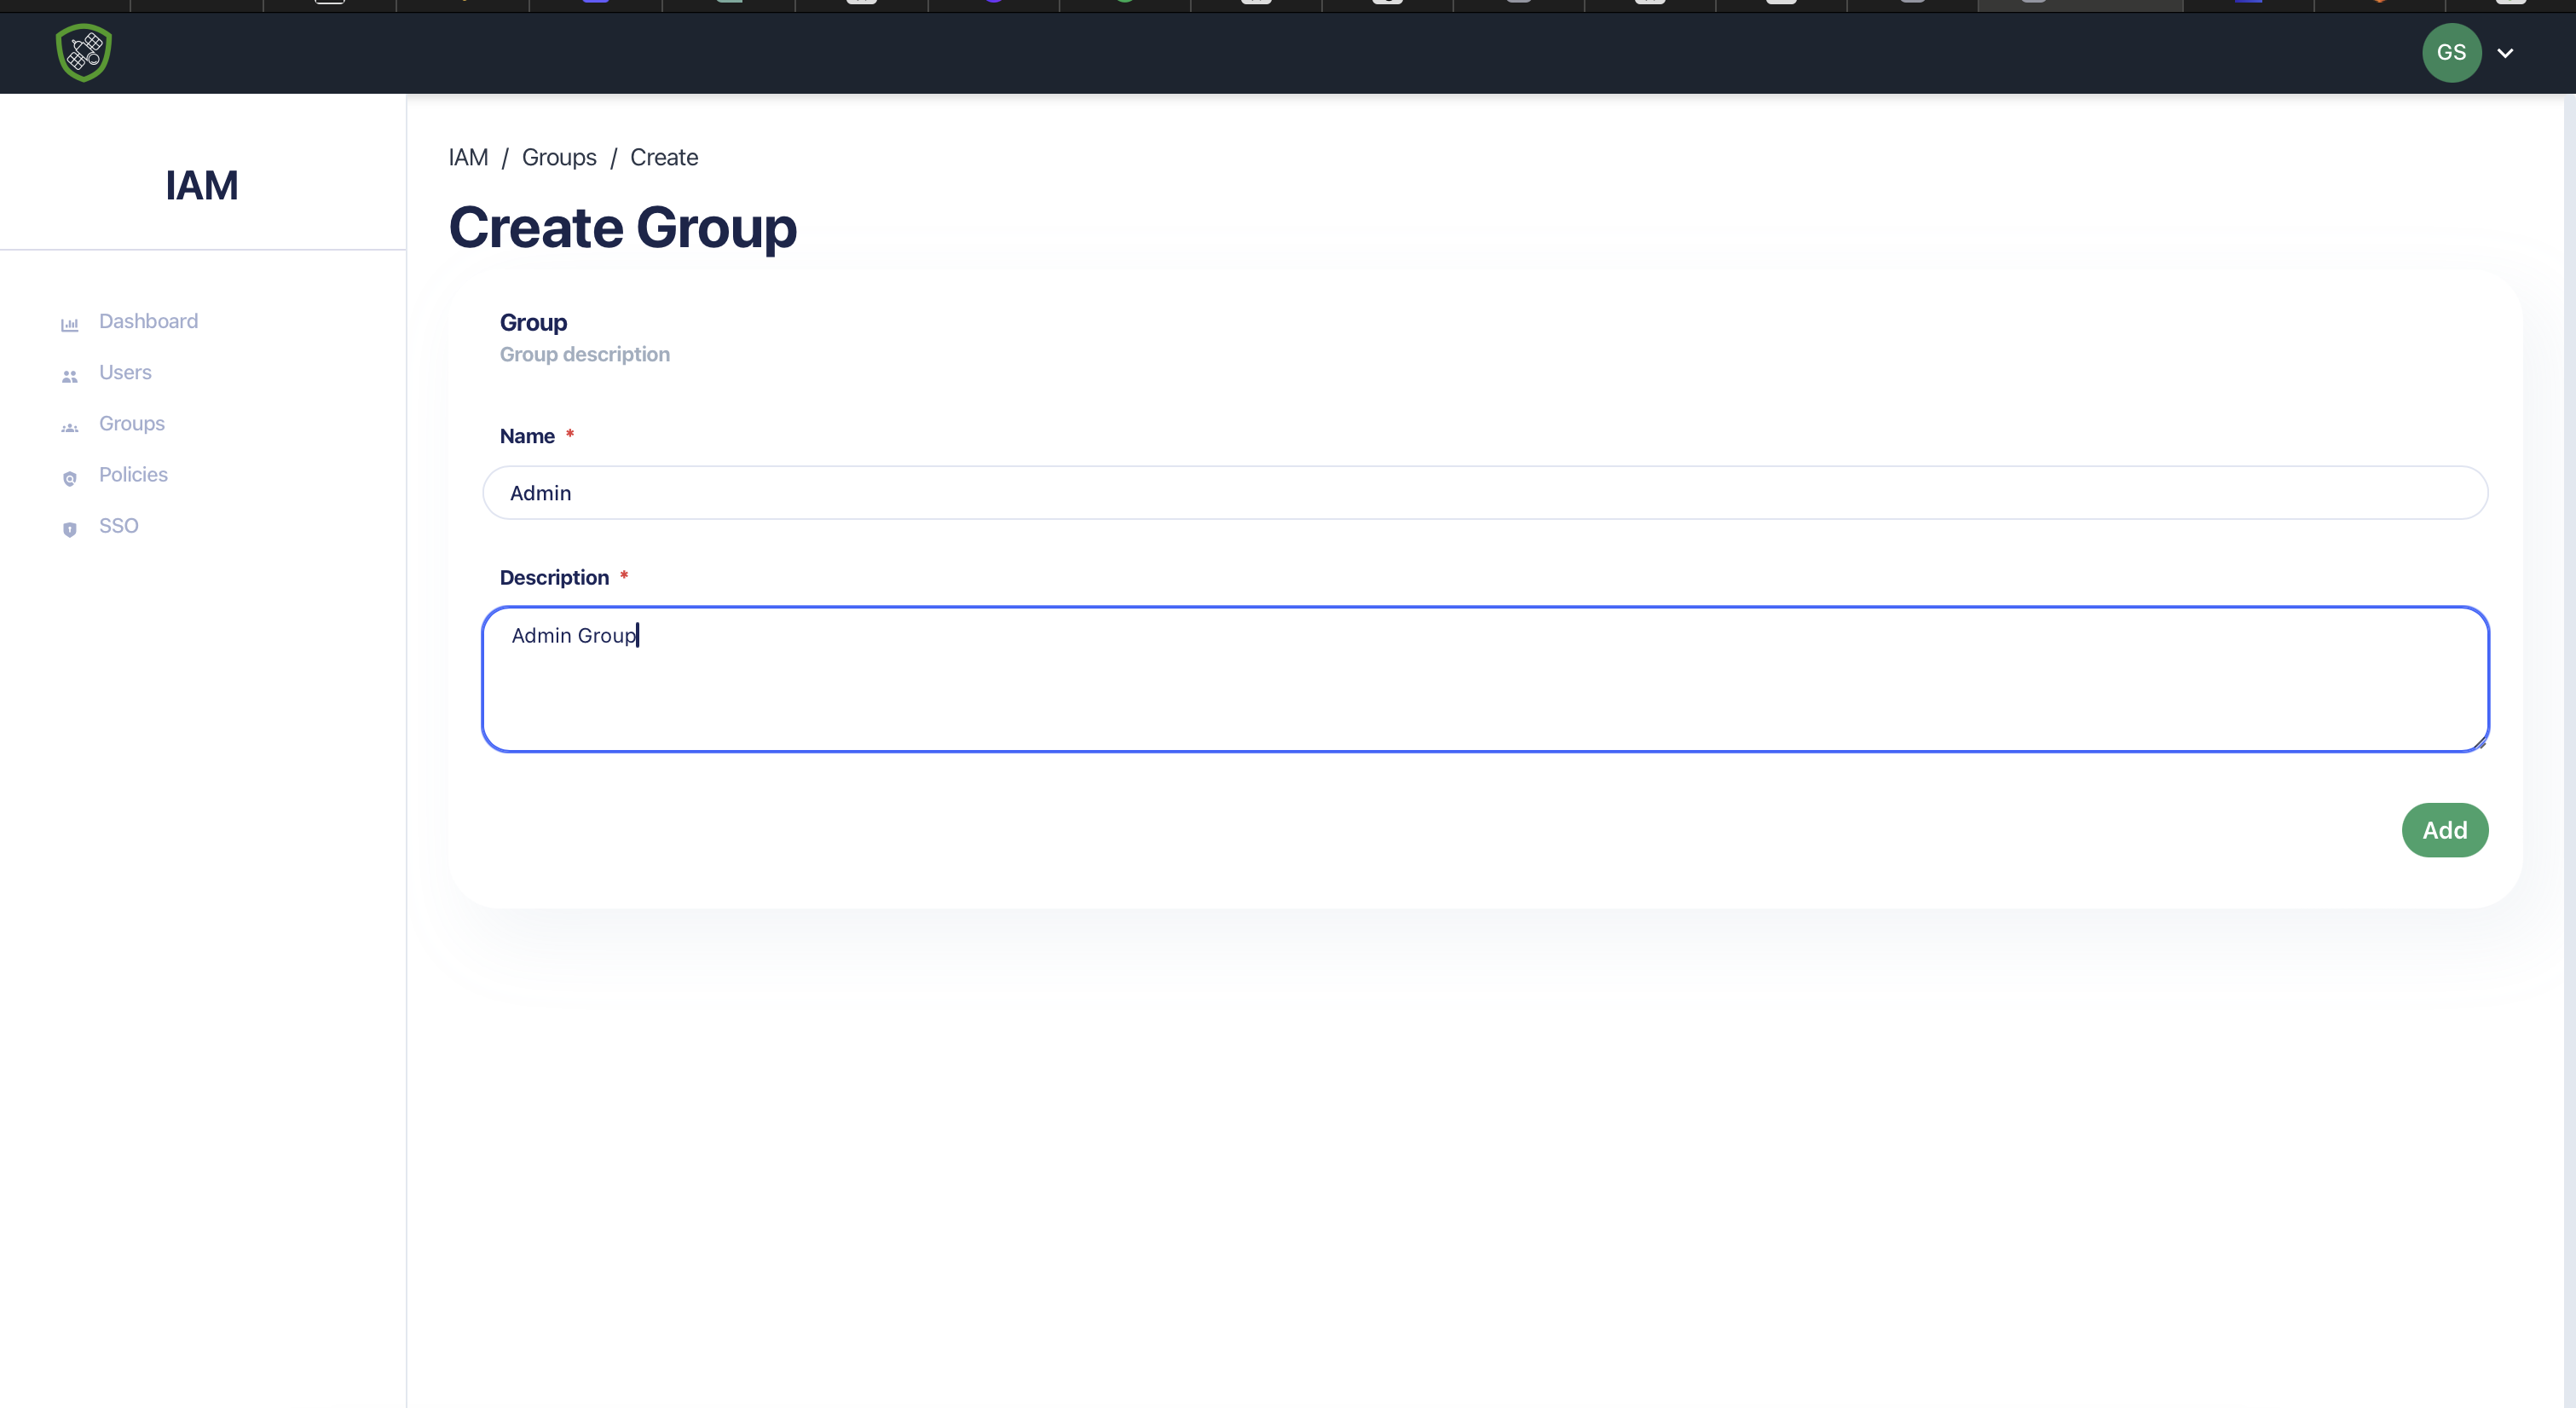Screen dimensions: 2576x1408
Task: Click the Users icon in sidebar
Action: (x=69, y=376)
